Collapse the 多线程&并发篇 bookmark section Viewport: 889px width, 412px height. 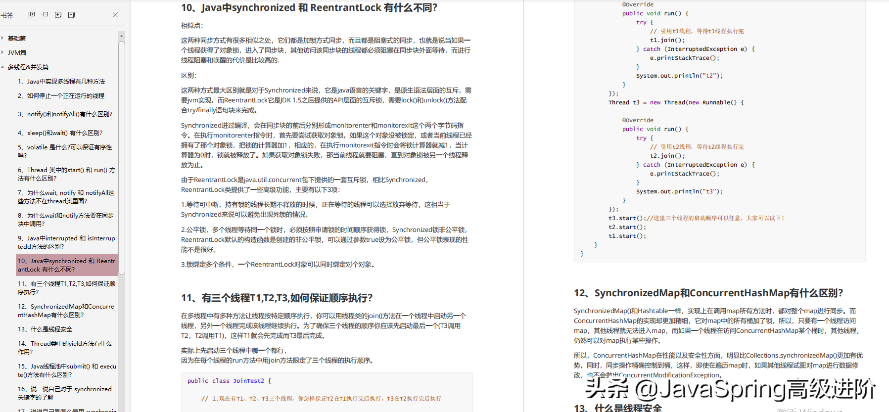[x=2, y=67]
